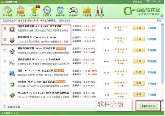
Task: Click 不再提醒 link for 百度拼音输入法
Action: [x=152, y=61]
